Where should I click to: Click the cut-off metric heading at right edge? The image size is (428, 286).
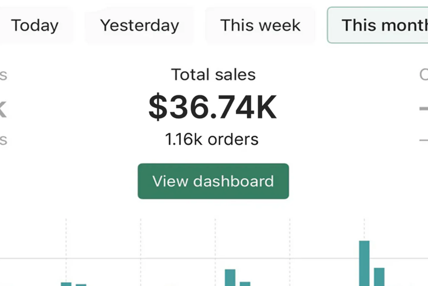(x=424, y=75)
